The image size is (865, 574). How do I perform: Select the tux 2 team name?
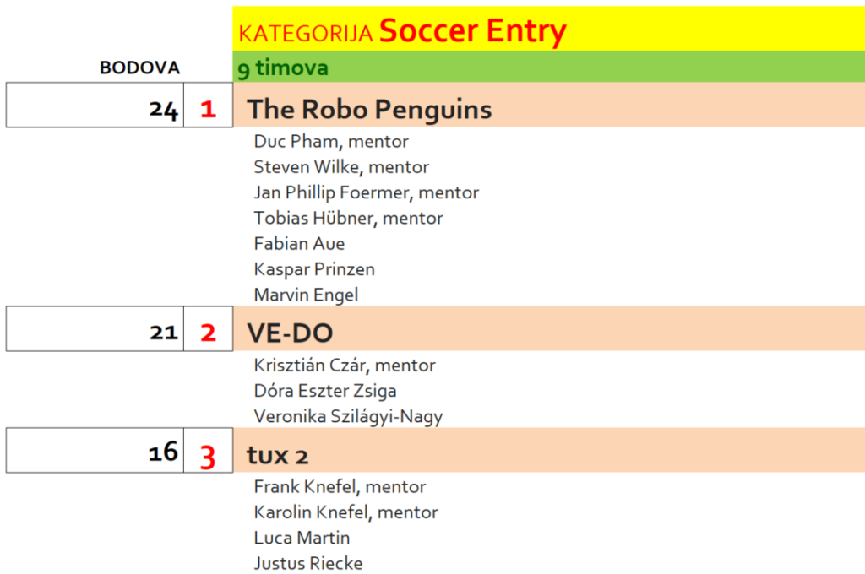277,456
